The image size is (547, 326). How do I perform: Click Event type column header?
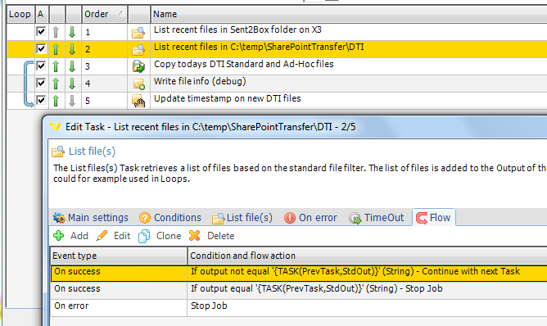pyautogui.click(x=119, y=256)
